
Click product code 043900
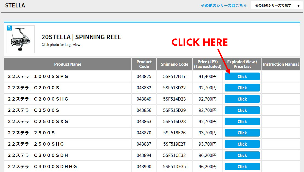click(x=144, y=167)
